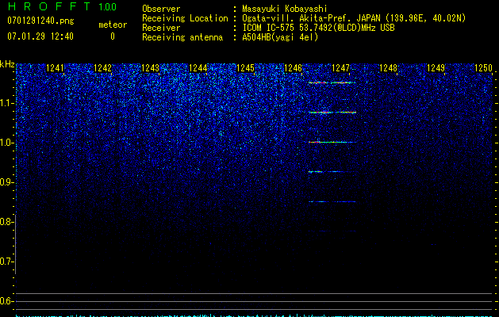
Task: Click the A504HB(yagi 4el) antenna text
Action: [280, 37]
